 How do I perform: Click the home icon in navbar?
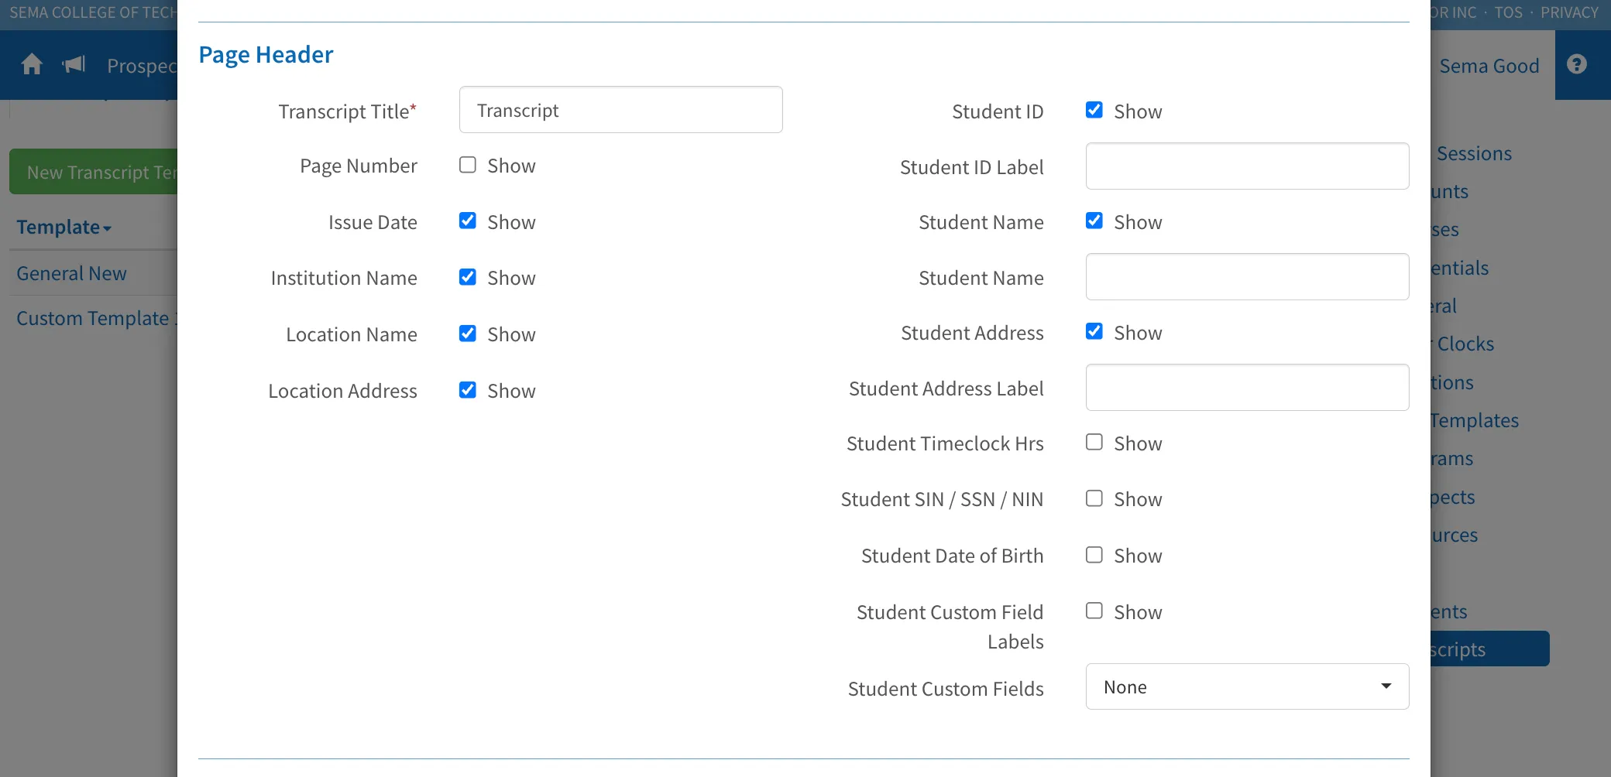[x=32, y=64]
